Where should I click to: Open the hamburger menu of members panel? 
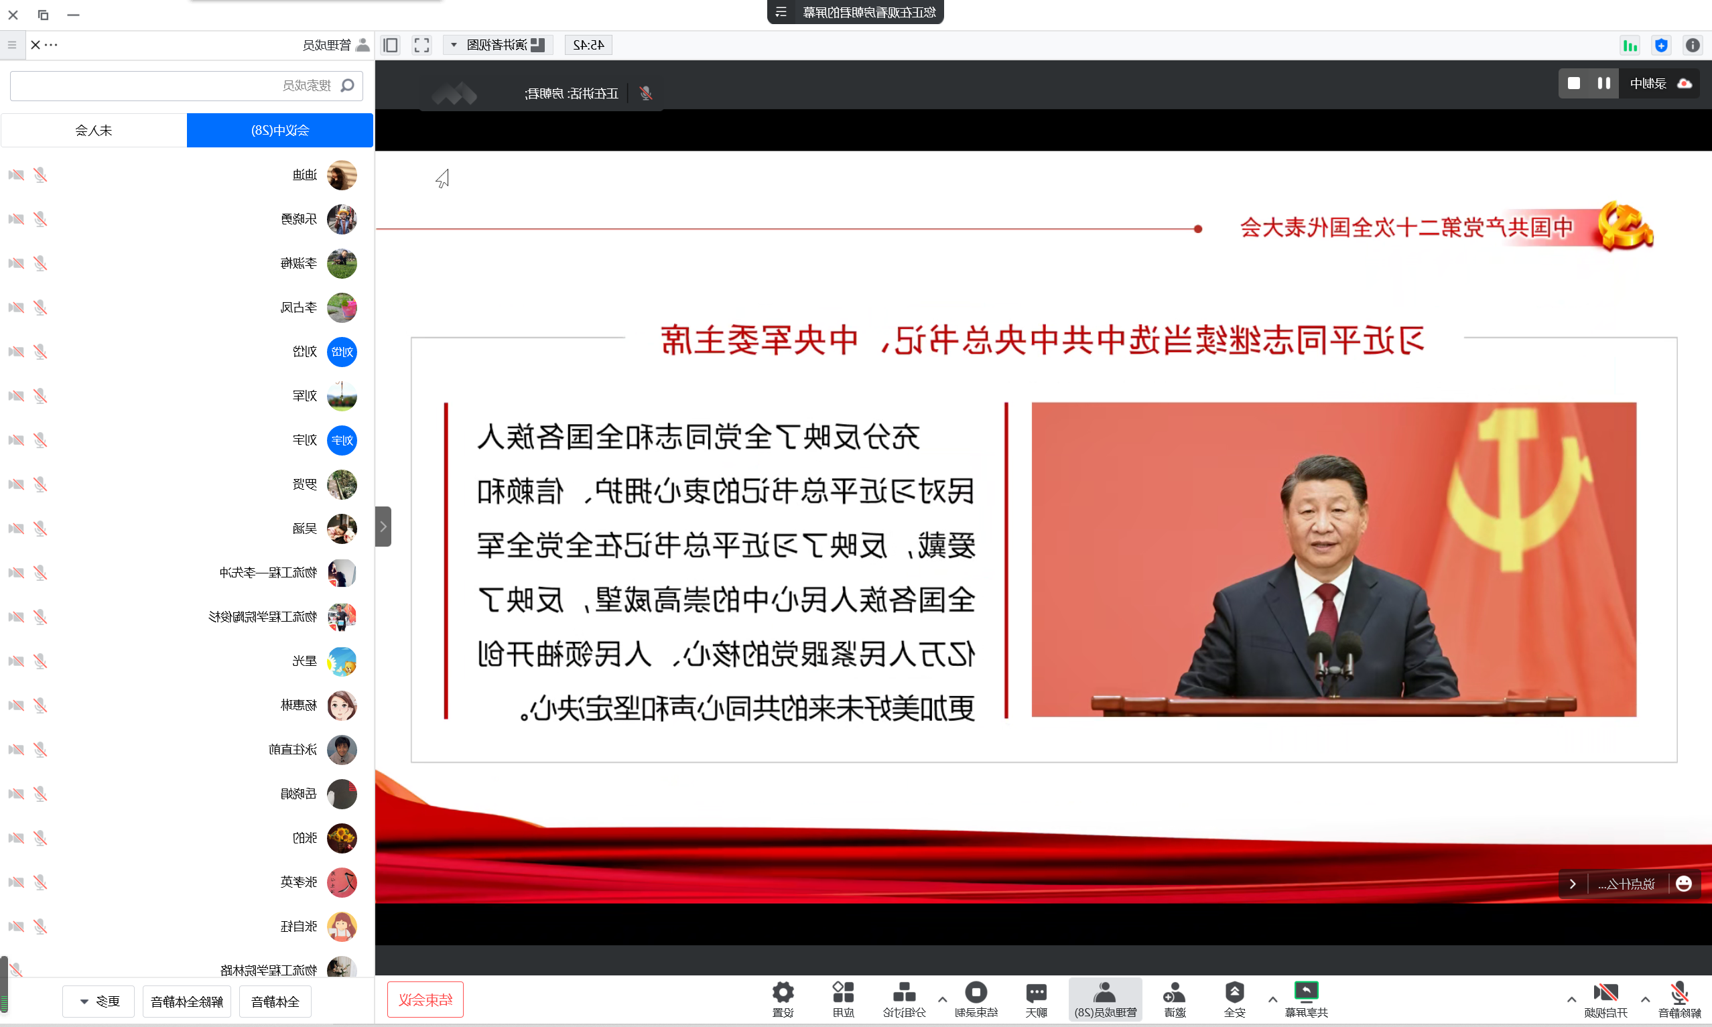click(x=12, y=45)
